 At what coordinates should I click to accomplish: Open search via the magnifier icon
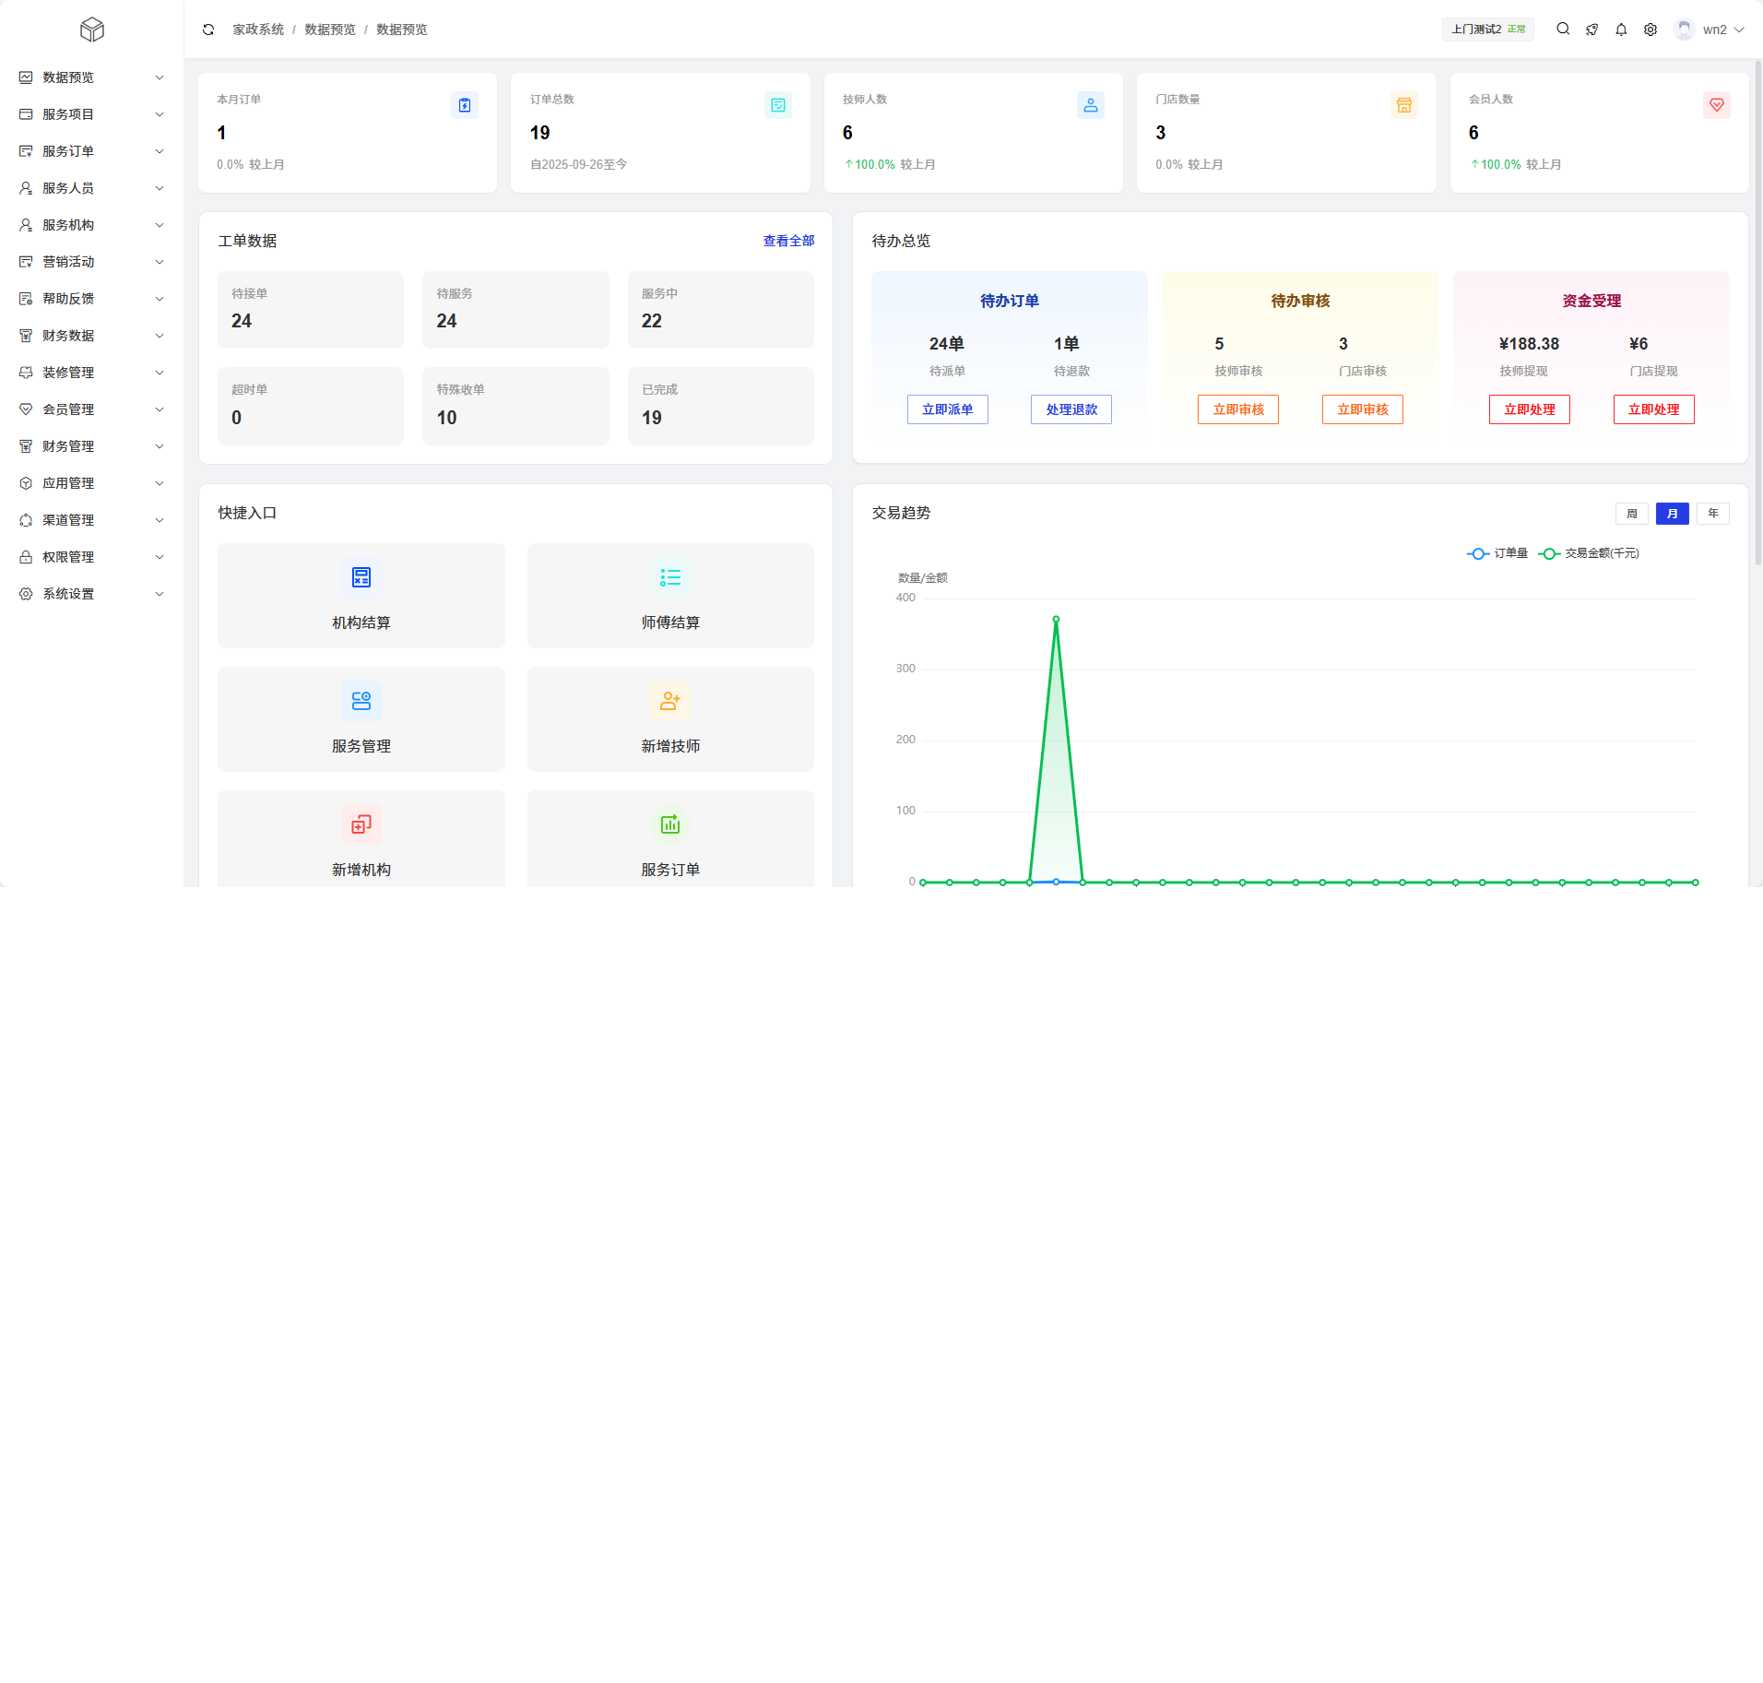[1563, 30]
